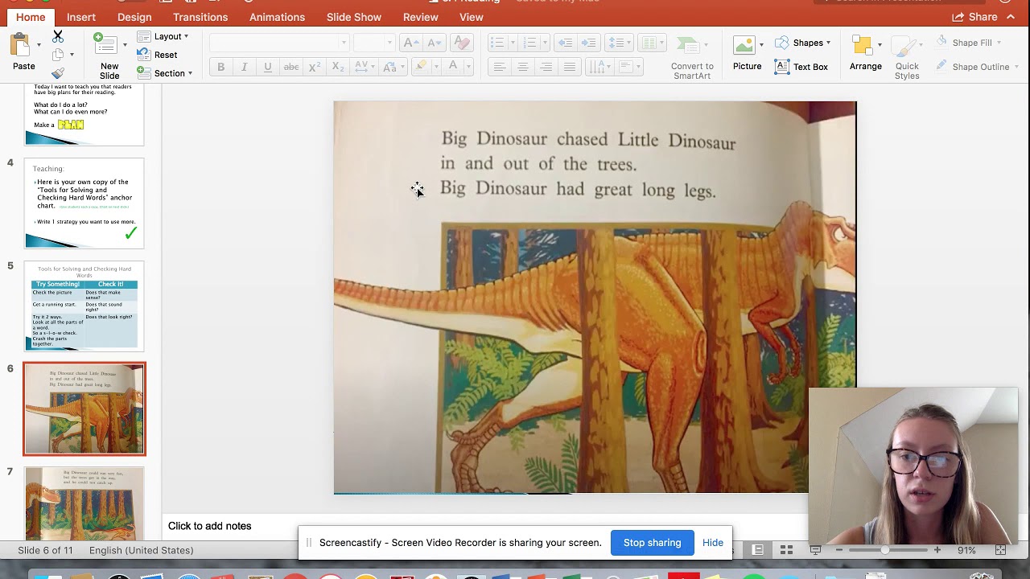1030x579 pixels.
Task: Click Stop sharing button
Action: click(652, 543)
